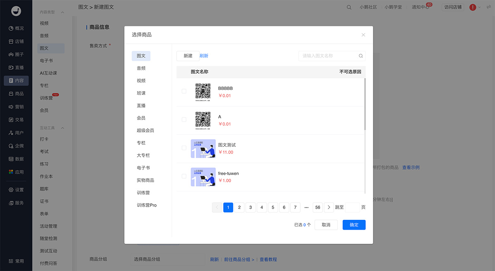Close the 选择商品 dialog with X

click(363, 35)
